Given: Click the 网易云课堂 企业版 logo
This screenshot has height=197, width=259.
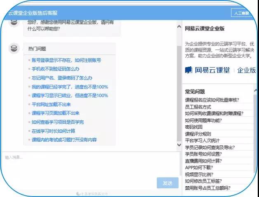Looking at the screenshot, I should (x=220, y=70).
